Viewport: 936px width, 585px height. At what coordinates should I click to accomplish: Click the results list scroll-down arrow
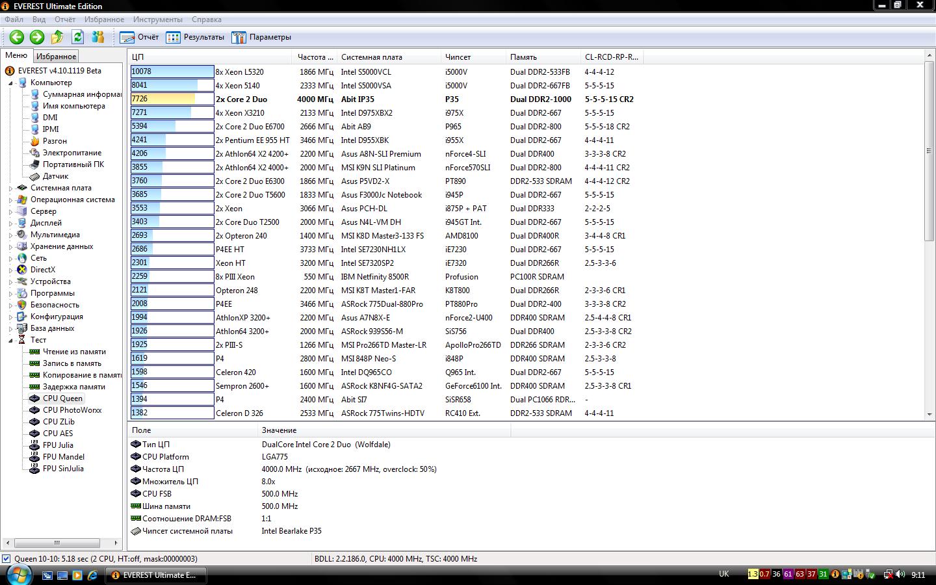pyautogui.click(x=929, y=415)
